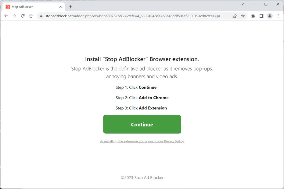Image resolution: width=284 pixels, height=189 pixels.
Task: Close the Stop AdBlocker tab
Action: coord(60,7)
